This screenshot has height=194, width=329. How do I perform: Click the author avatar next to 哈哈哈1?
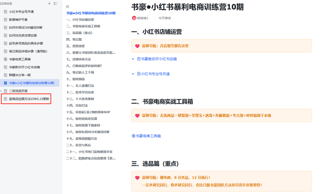[134, 18]
